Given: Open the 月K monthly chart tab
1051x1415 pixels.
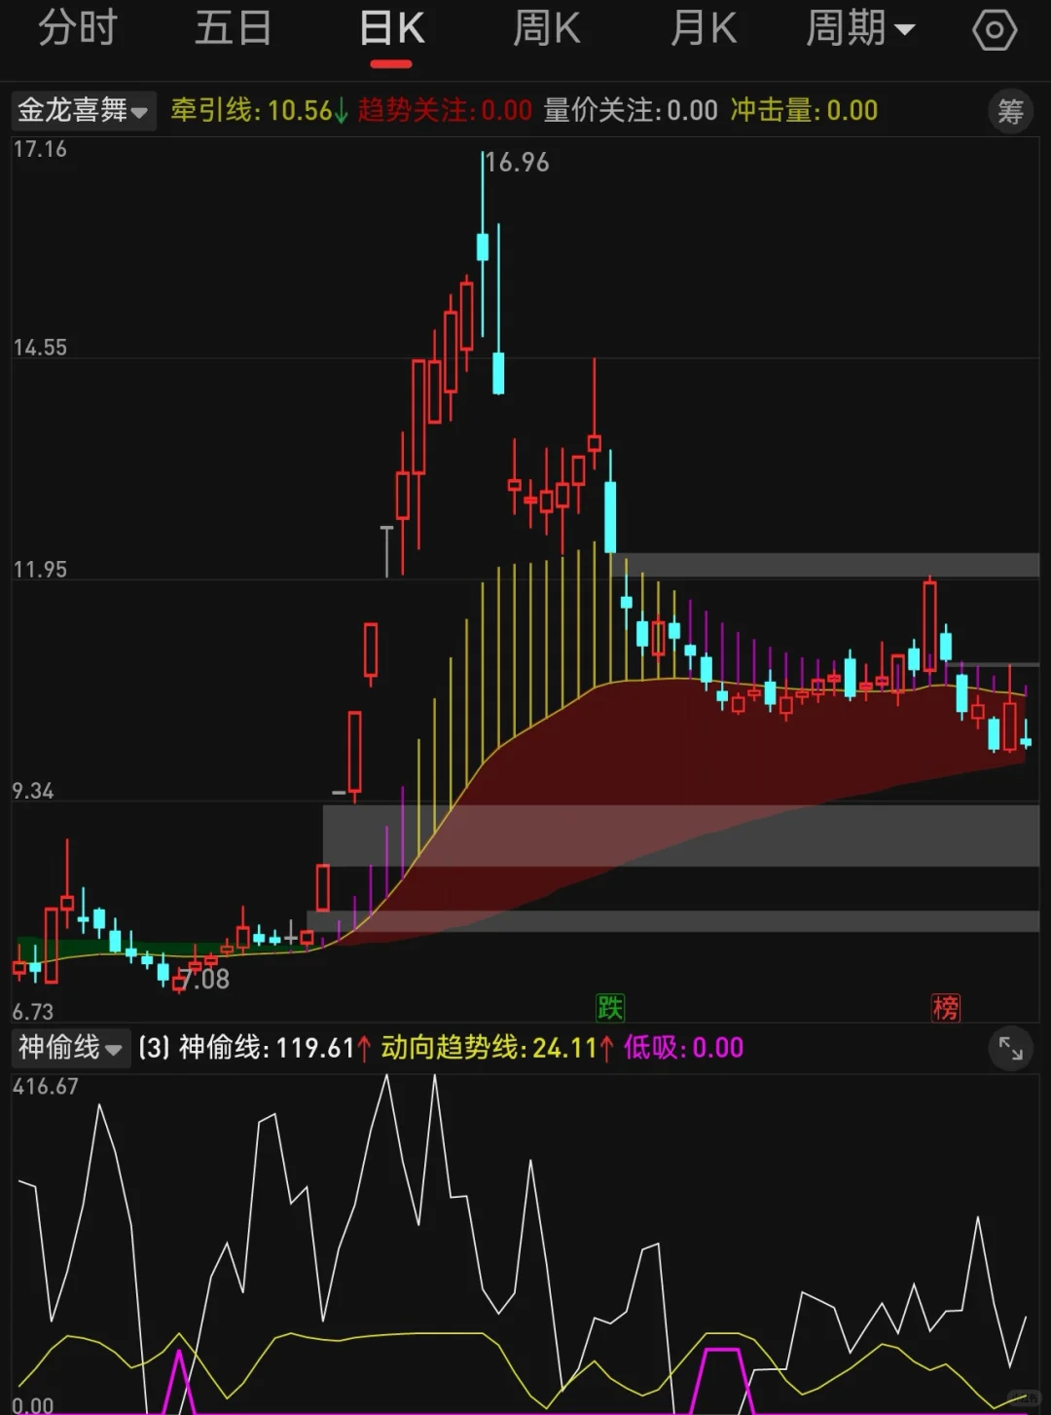Looking at the screenshot, I should pos(704,28).
